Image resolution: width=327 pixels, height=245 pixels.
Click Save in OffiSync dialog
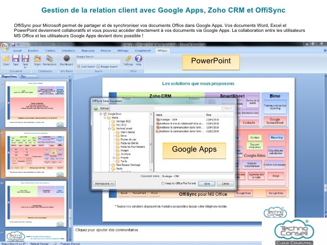207,184
